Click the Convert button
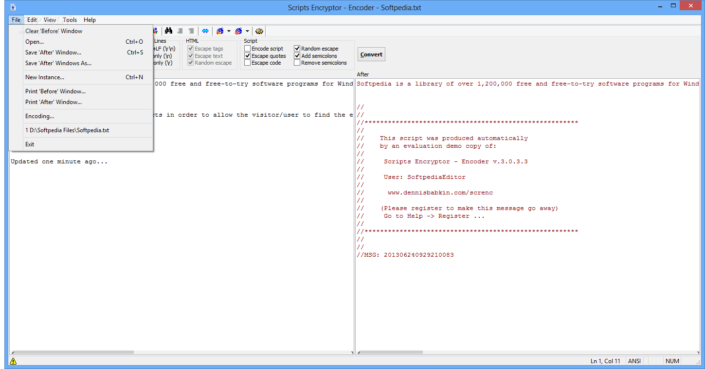705x369 pixels. [371, 54]
